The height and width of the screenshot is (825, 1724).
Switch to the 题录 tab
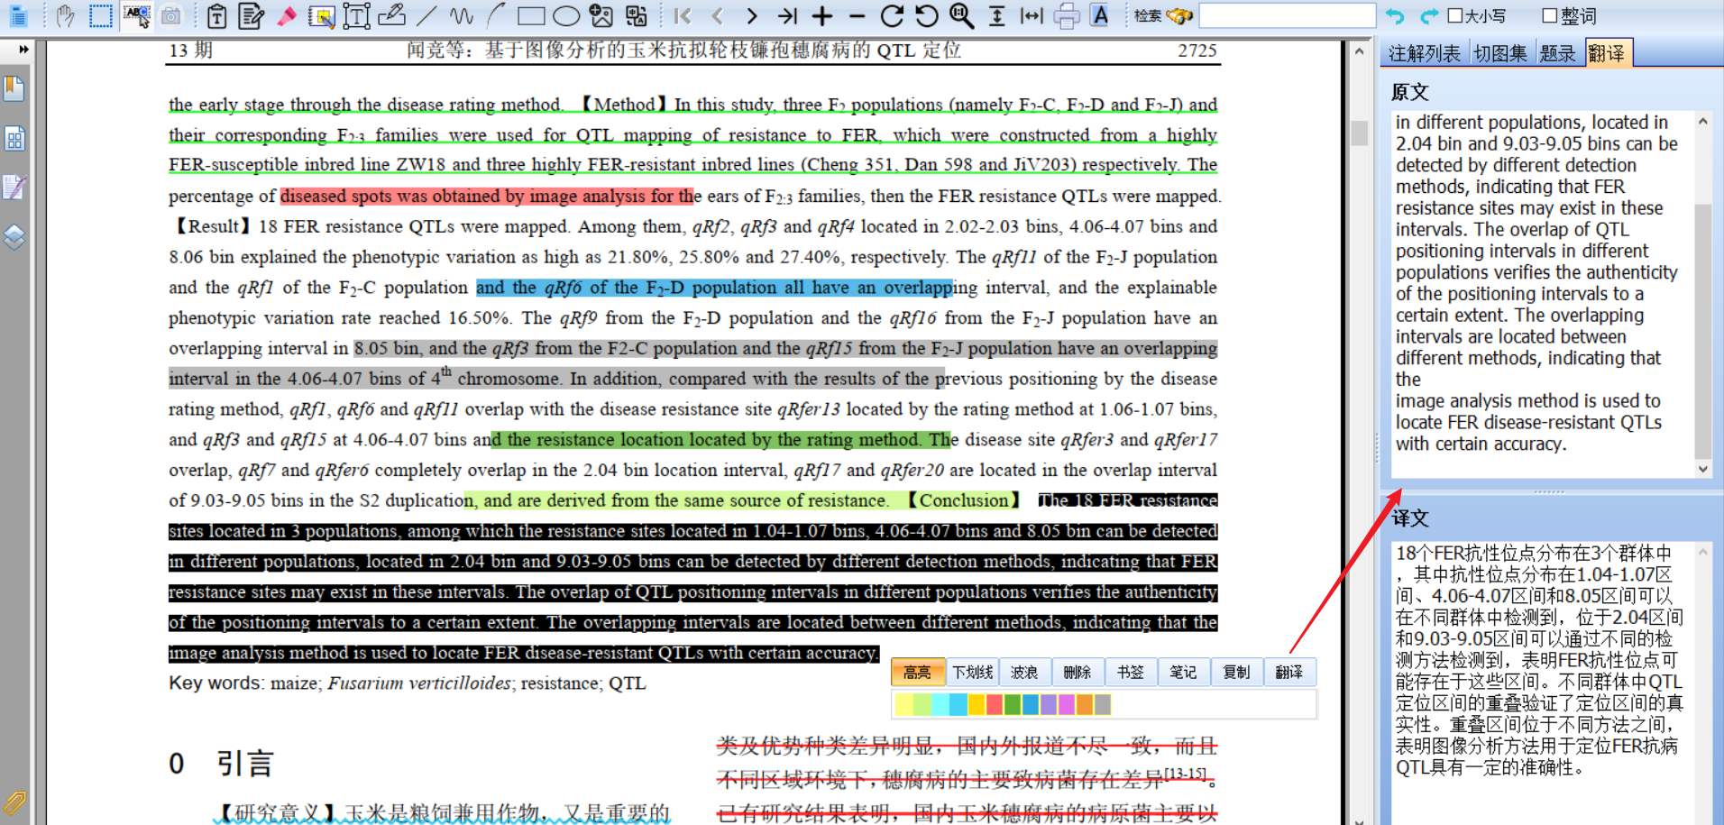[1557, 53]
